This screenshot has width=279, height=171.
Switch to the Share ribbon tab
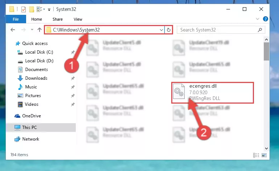coord(57,19)
